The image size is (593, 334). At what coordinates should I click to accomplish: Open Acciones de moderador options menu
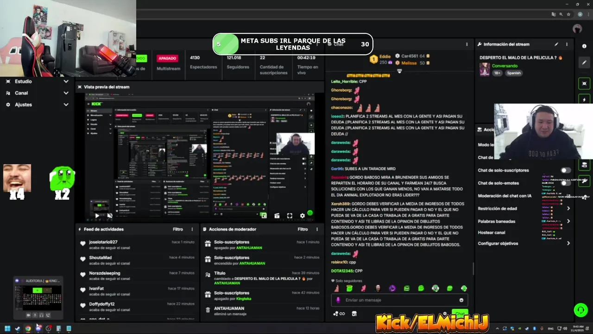point(317,229)
